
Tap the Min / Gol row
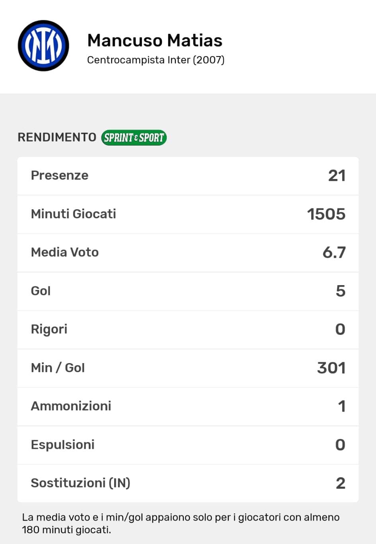click(188, 368)
